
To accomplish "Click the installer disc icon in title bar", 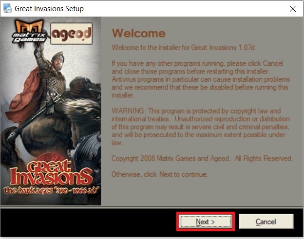I will pyautogui.click(x=8, y=9).
